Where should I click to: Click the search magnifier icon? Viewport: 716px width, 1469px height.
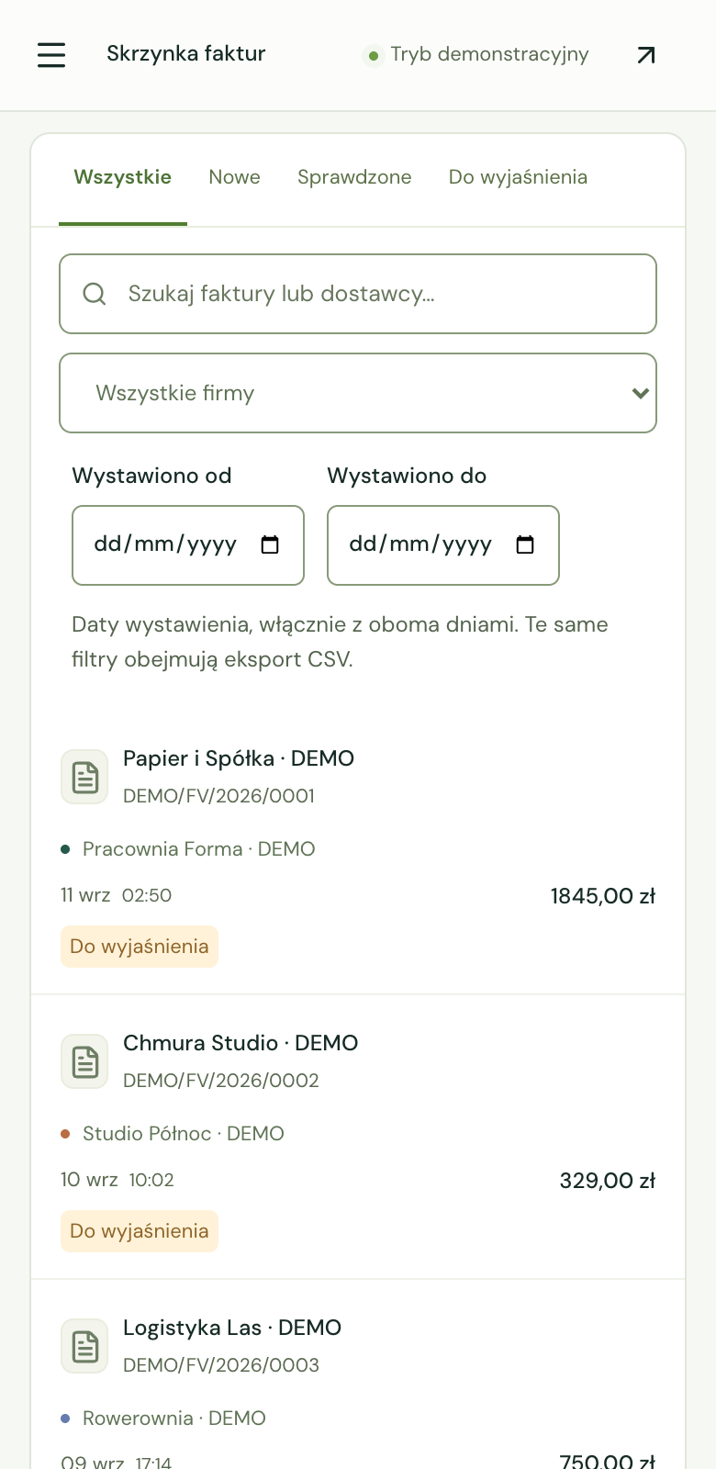(x=95, y=294)
